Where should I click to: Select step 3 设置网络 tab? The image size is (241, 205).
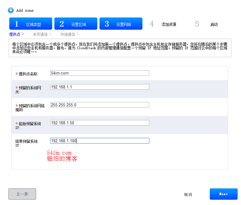point(121,23)
